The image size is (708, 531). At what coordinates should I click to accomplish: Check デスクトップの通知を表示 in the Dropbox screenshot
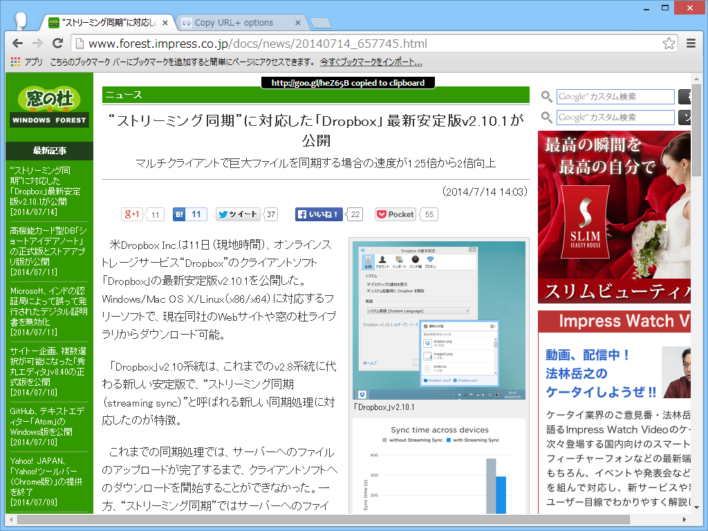pyautogui.click(x=368, y=283)
